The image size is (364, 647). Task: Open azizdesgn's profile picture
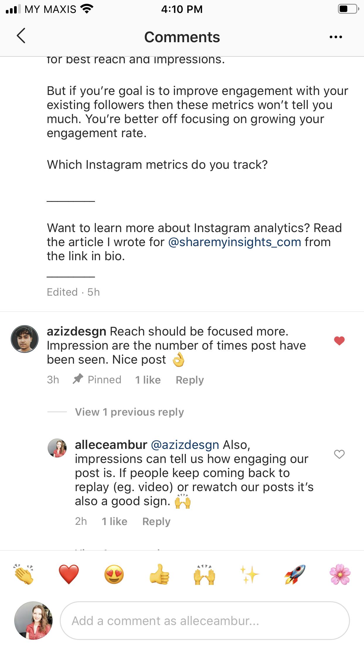[x=25, y=338]
